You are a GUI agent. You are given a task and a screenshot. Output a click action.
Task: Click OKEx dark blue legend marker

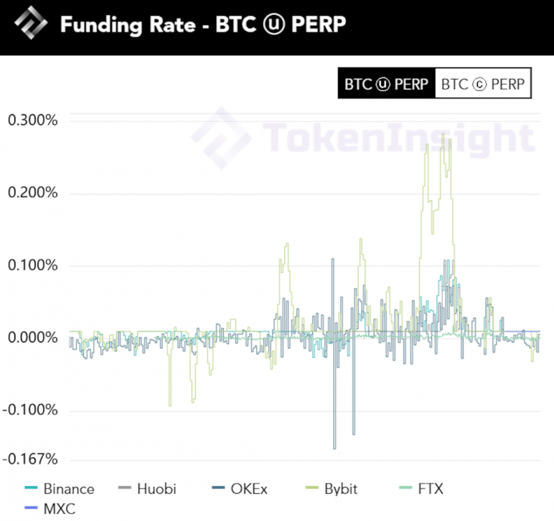tap(219, 489)
